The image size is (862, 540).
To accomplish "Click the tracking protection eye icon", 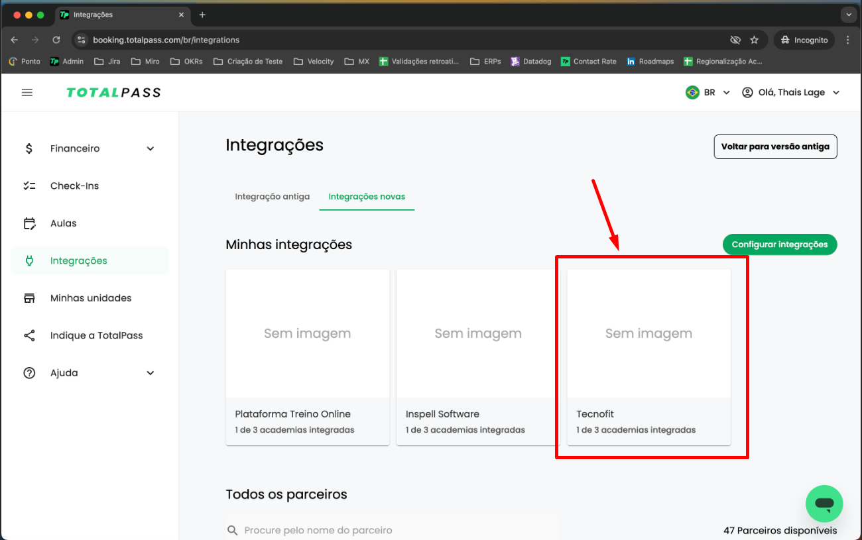I will (x=735, y=40).
